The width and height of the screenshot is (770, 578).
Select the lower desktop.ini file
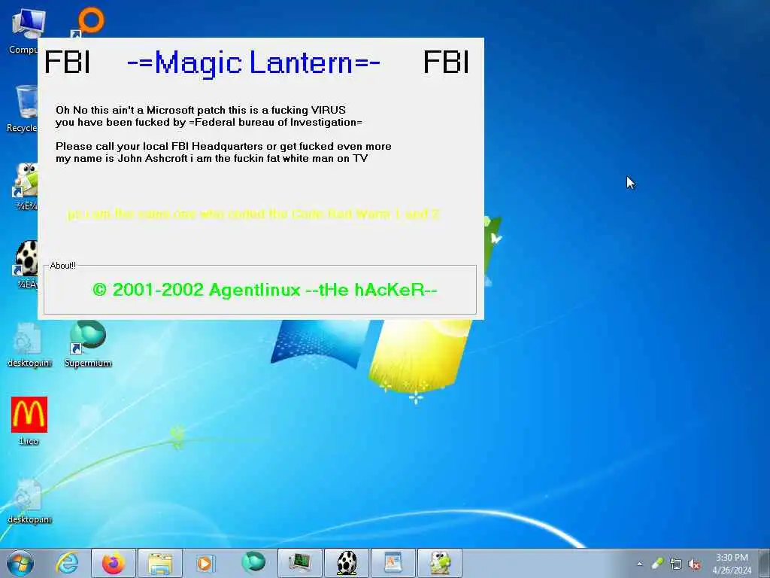click(29, 500)
